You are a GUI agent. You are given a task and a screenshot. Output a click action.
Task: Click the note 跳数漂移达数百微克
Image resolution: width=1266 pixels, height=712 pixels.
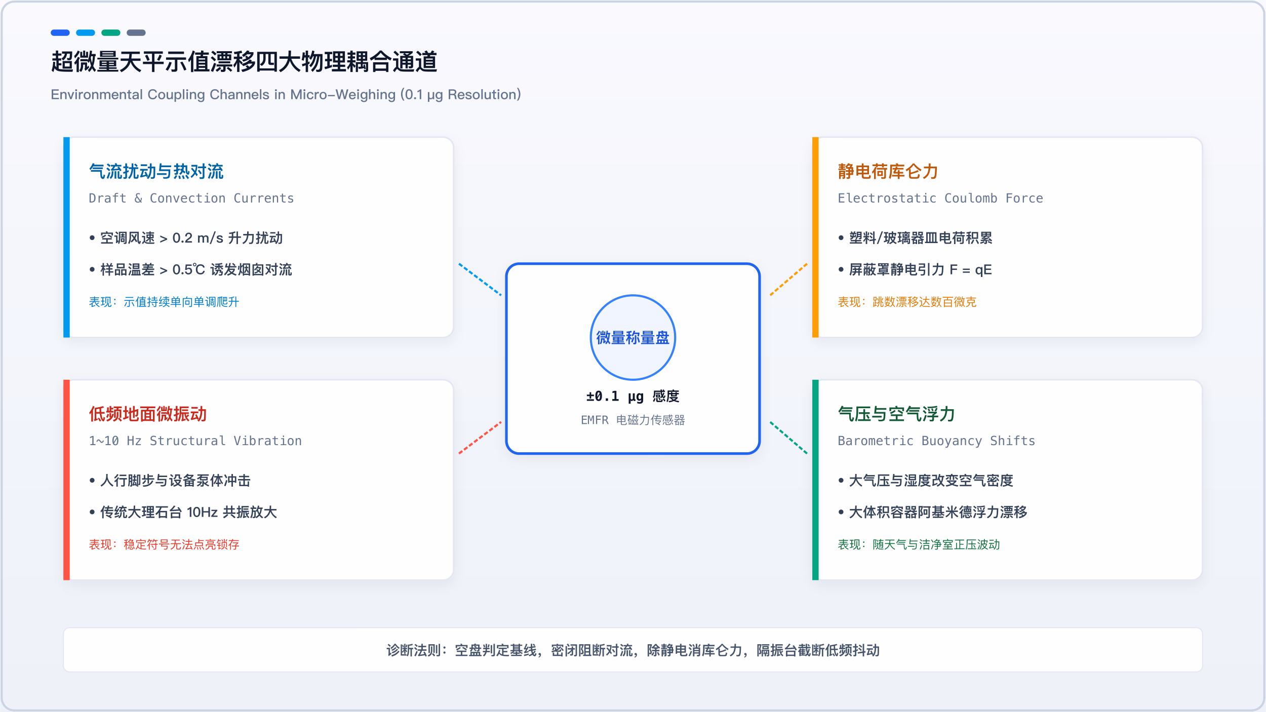(x=907, y=302)
